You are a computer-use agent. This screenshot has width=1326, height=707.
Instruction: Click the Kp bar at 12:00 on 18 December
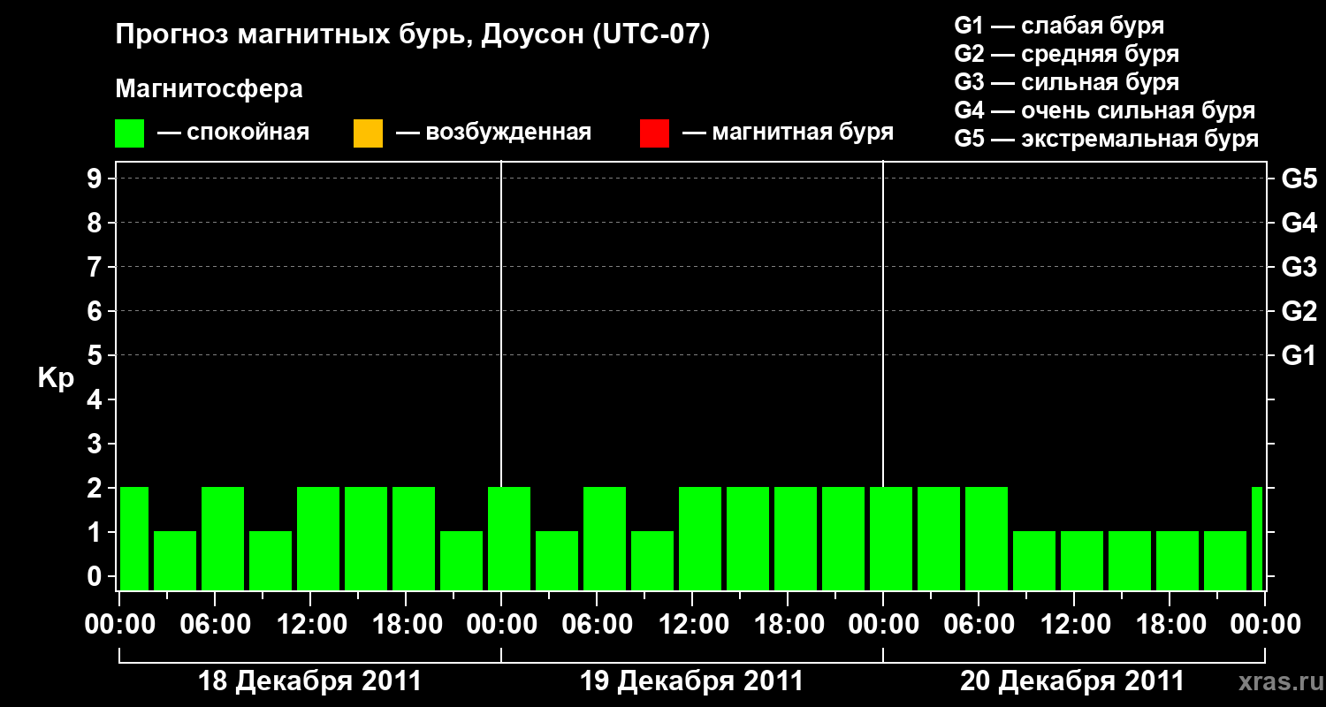pos(318,538)
